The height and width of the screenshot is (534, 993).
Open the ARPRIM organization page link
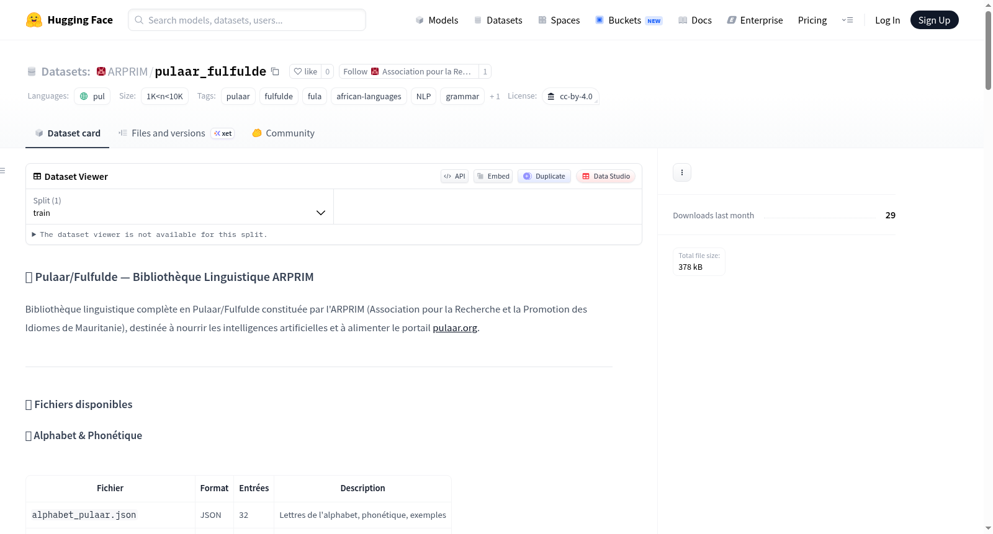128,71
